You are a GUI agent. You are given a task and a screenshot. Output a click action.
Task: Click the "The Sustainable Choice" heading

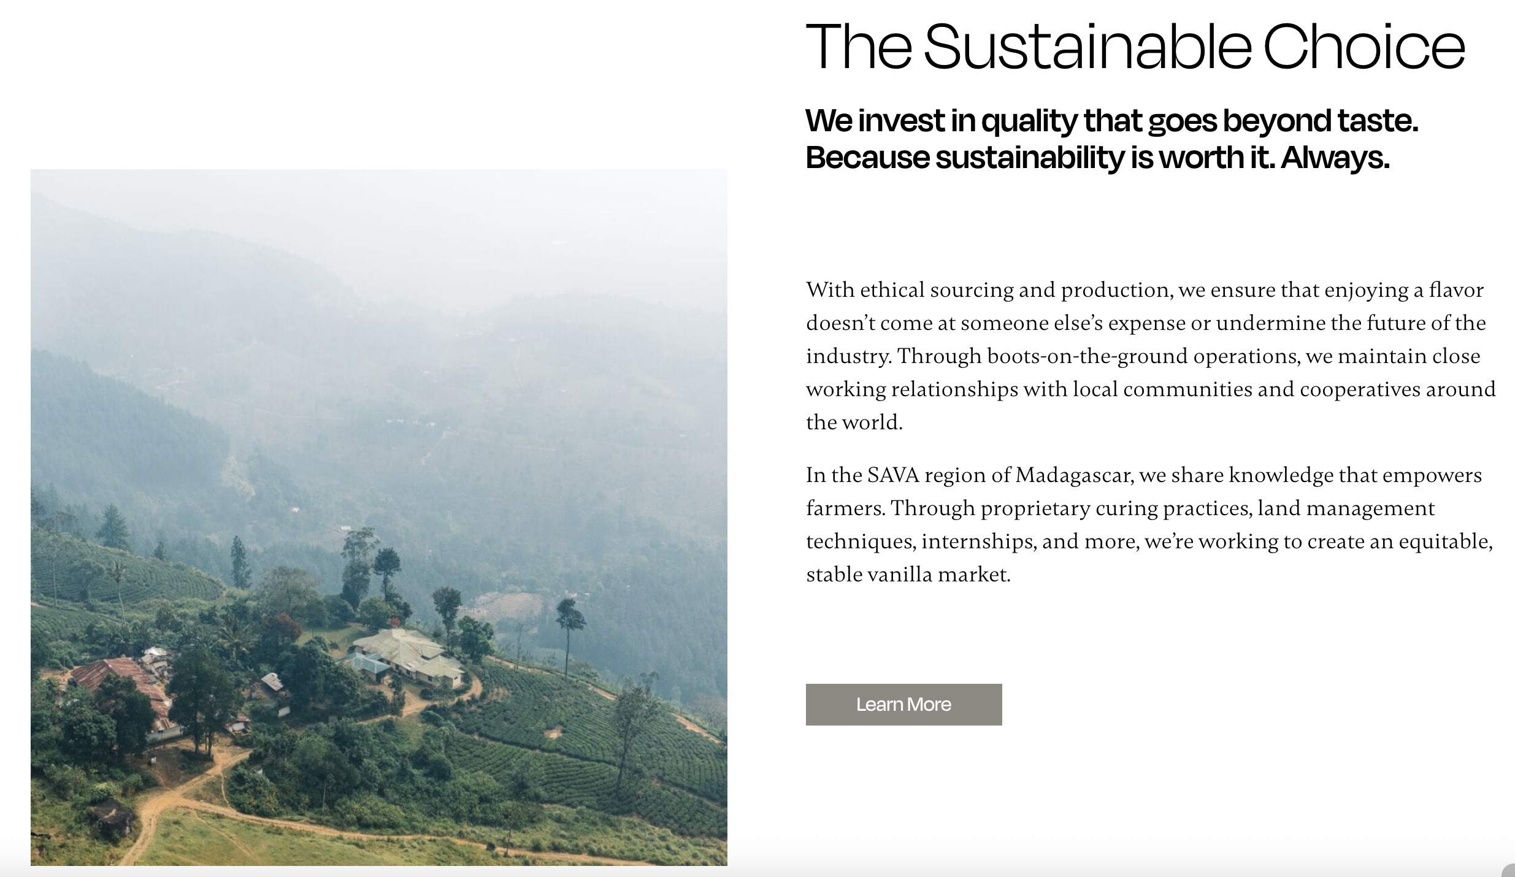pos(1135,47)
